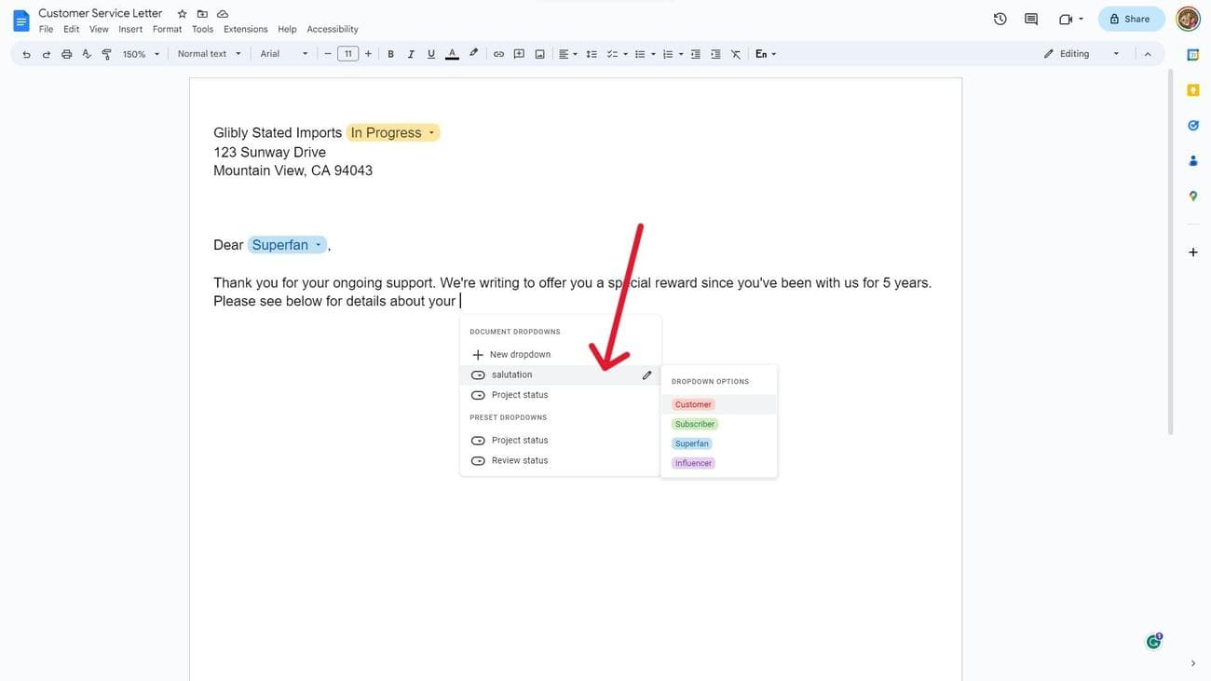Select the Paint format tool
The height and width of the screenshot is (681, 1211).
click(x=106, y=54)
